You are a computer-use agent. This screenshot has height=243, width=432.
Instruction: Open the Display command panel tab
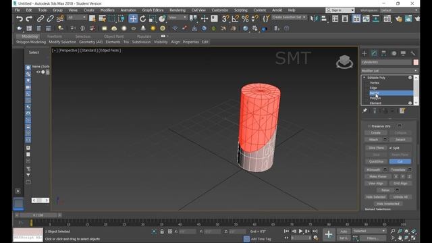pyautogui.click(x=403, y=53)
